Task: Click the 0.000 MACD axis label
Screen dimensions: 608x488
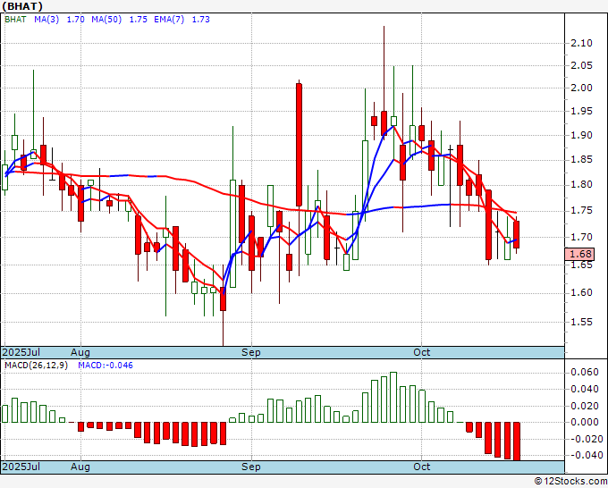Action: (585, 422)
